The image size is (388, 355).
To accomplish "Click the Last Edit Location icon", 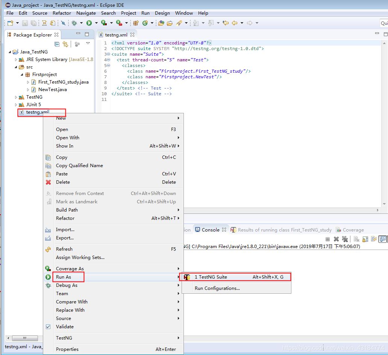I will tap(226, 23).
